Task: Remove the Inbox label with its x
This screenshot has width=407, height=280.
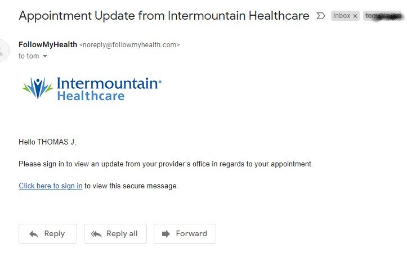Action: coord(355,16)
